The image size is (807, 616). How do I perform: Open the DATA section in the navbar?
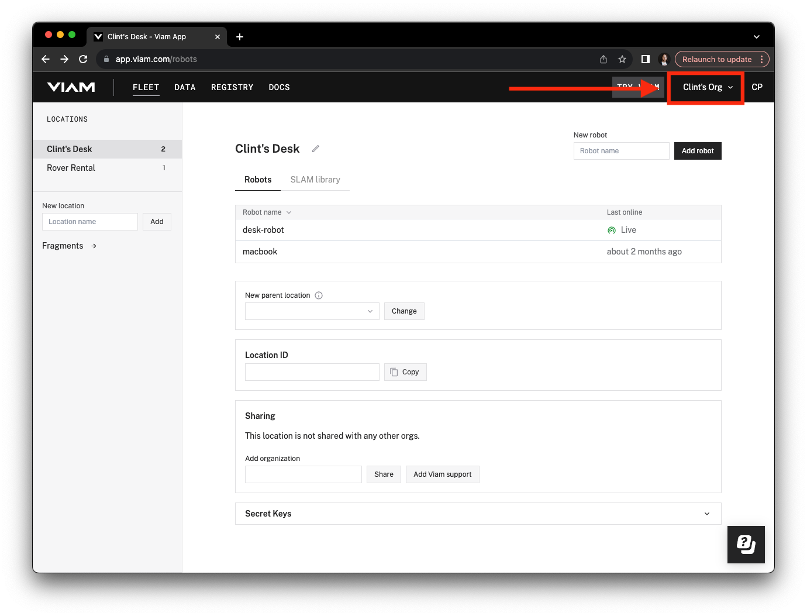185,87
